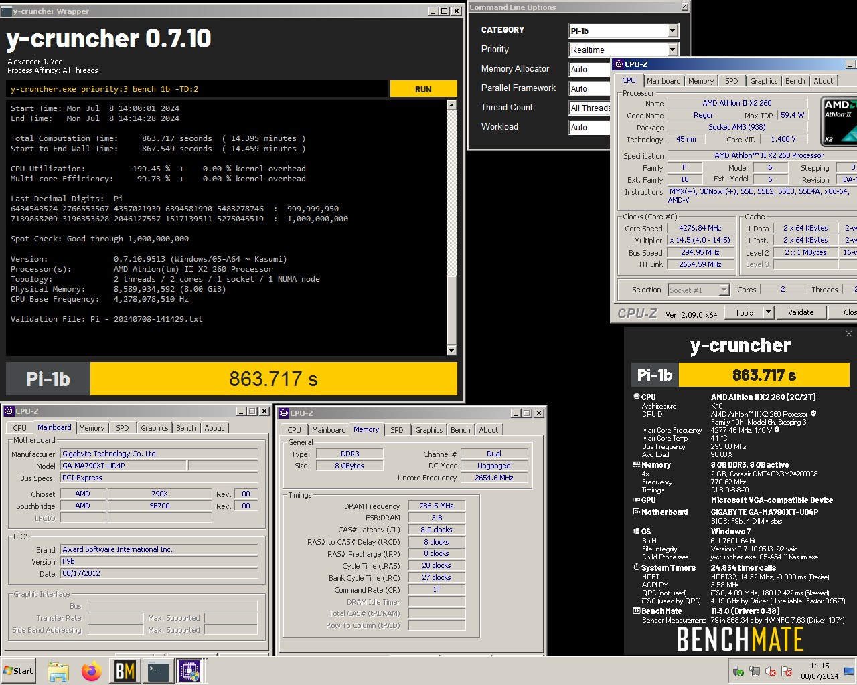Click the Uncore Frequency 2654.6 MHz value

click(494, 478)
